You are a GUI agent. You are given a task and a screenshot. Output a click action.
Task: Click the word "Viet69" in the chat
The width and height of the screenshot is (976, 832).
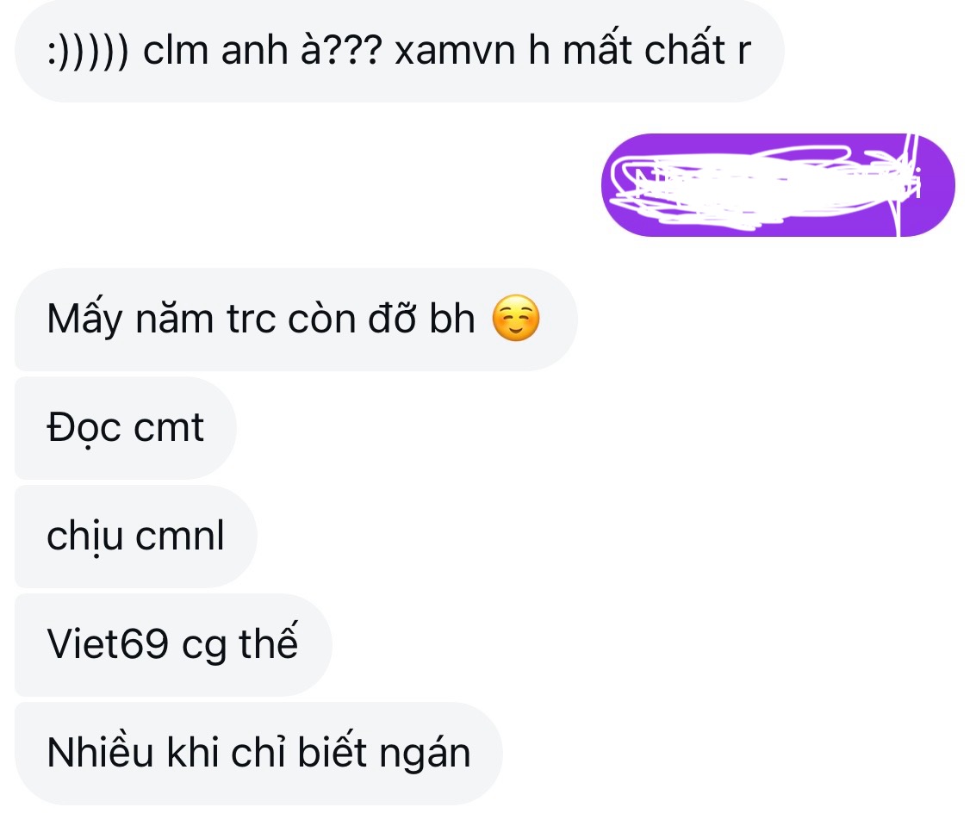(108, 644)
